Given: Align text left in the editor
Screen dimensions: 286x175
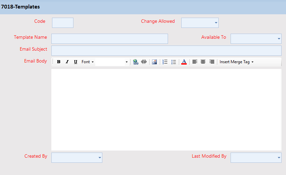Looking at the screenshot, I should (195, 62).
